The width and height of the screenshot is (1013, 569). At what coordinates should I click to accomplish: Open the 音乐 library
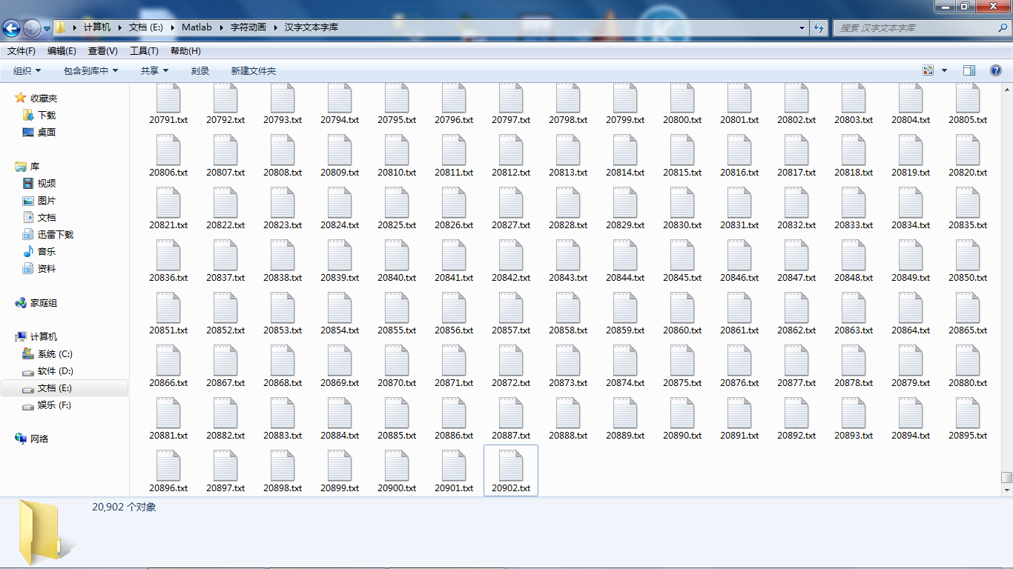pos(47,251)
